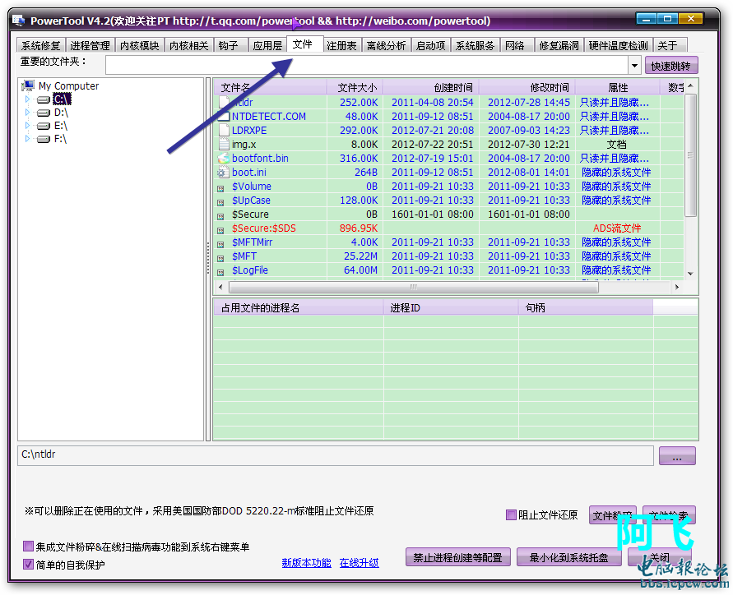Open the 关于 tab
This screenshot has width=733, height=595.
coord(669,45)
